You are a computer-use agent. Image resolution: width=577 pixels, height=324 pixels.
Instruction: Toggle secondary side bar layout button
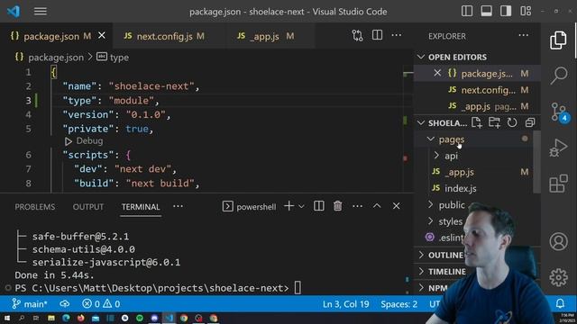tap(506, 11)
